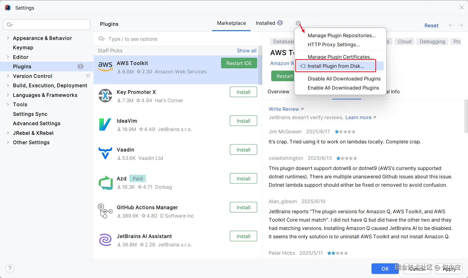468x278 pixels.
Task: Focus the settings search field
Action: pos(47,25)
